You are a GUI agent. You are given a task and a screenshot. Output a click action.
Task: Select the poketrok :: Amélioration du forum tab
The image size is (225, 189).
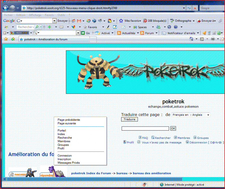(54, 39)
